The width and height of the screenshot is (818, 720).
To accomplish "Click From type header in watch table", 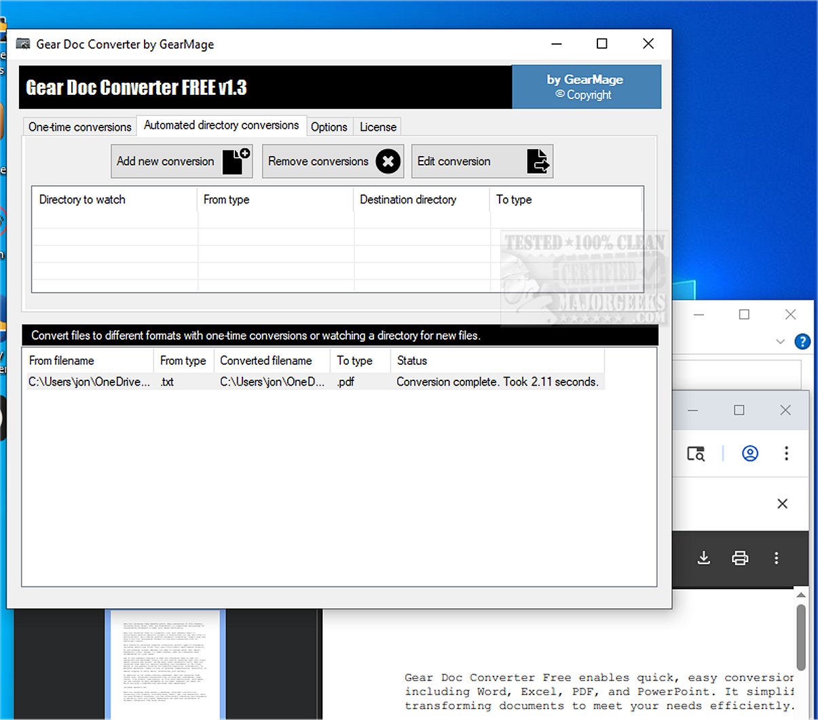I will [x=276, y=199].
